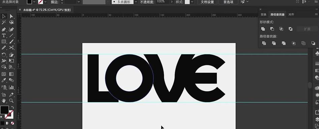
Task: Click the disabled 扩展 button in Pathfinder
Action: pyautogui.click(x=307, y=29)
